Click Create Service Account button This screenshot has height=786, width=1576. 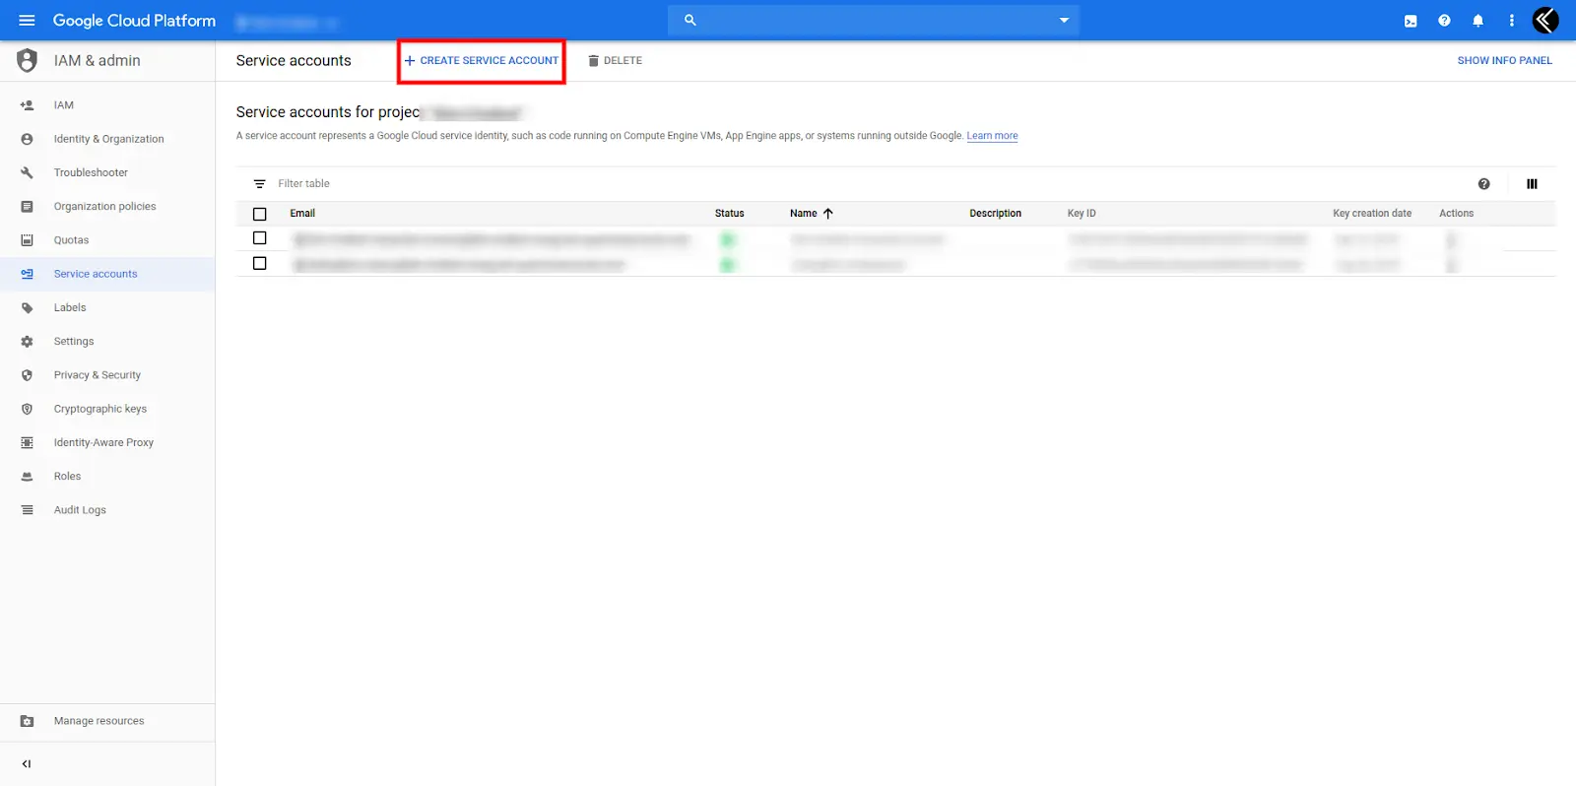pyautogui.click(x=481, y=61)
